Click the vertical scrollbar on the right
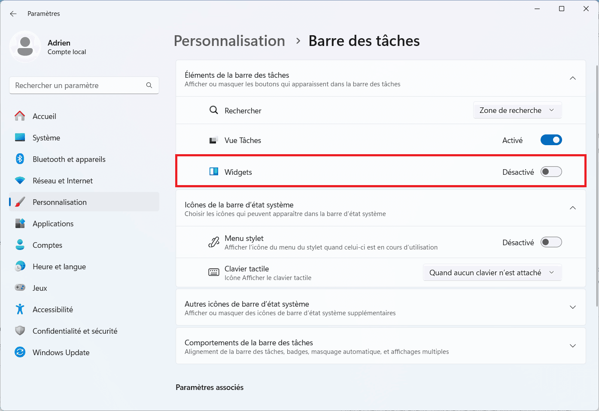Image resolution: width=599 pixels, height=411 pixels. (x=597, y=186)
